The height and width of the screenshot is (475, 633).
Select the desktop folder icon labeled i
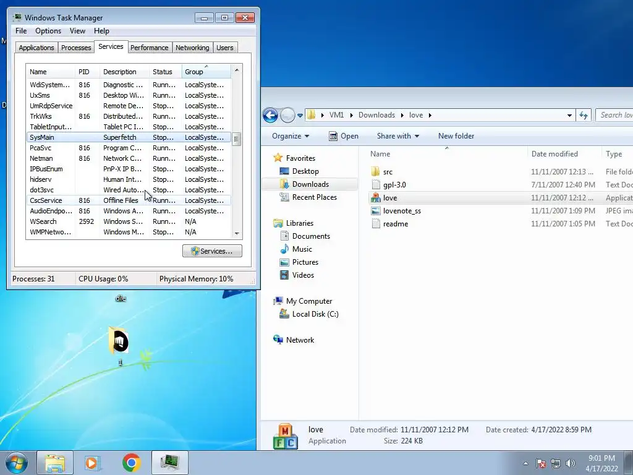click(x=119, y=341)
